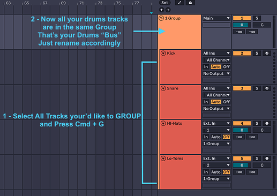Open Hi-Hats 1-Group output dropdown
277x196 pixels.
pyautogui.click(x=216, y=144)
